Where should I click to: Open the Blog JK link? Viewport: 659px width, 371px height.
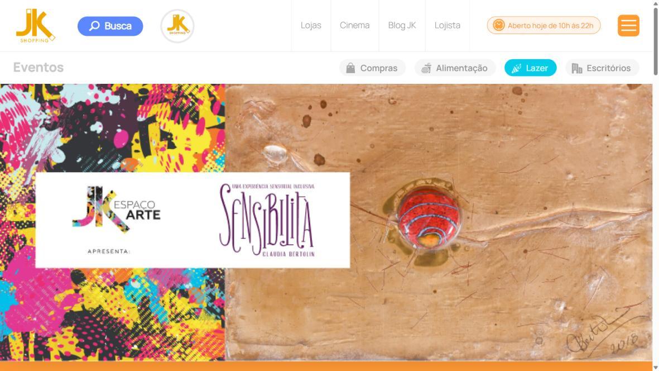(x=402, y=25)
